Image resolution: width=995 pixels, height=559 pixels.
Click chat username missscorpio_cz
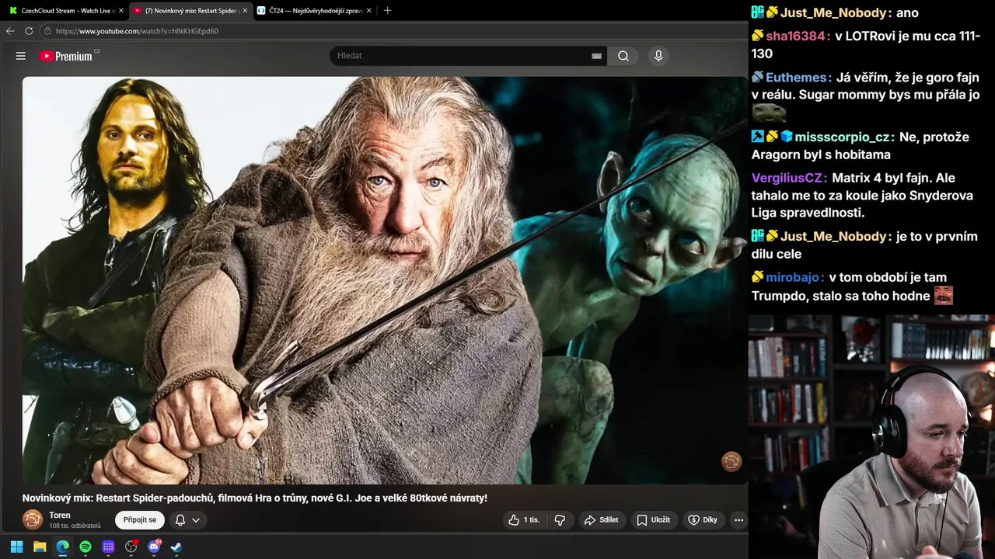843,137
